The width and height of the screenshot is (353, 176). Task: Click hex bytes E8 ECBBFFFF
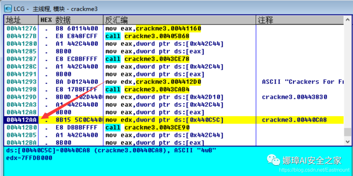(x=77, y=59)
